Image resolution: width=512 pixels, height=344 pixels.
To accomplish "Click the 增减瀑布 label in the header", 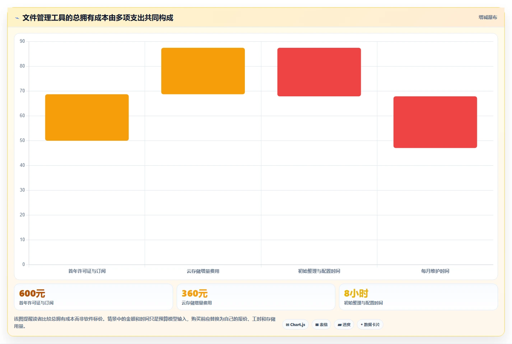I will tap(488, 17).
